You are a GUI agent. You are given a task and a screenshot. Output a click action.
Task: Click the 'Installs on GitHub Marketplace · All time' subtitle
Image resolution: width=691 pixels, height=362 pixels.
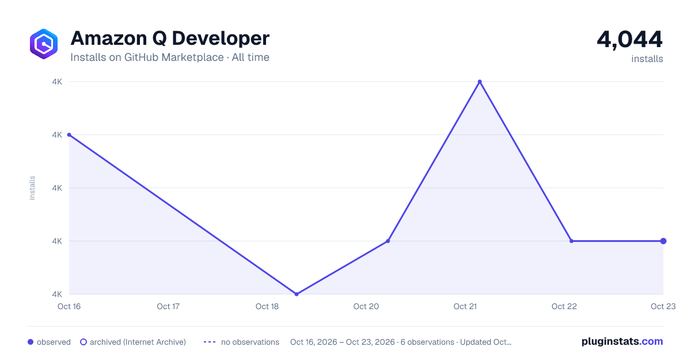pos(170,57)
